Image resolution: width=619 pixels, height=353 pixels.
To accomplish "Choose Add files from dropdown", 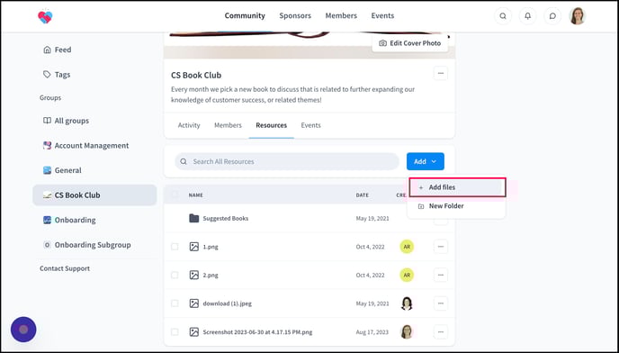I will click(x=457, y=187).
